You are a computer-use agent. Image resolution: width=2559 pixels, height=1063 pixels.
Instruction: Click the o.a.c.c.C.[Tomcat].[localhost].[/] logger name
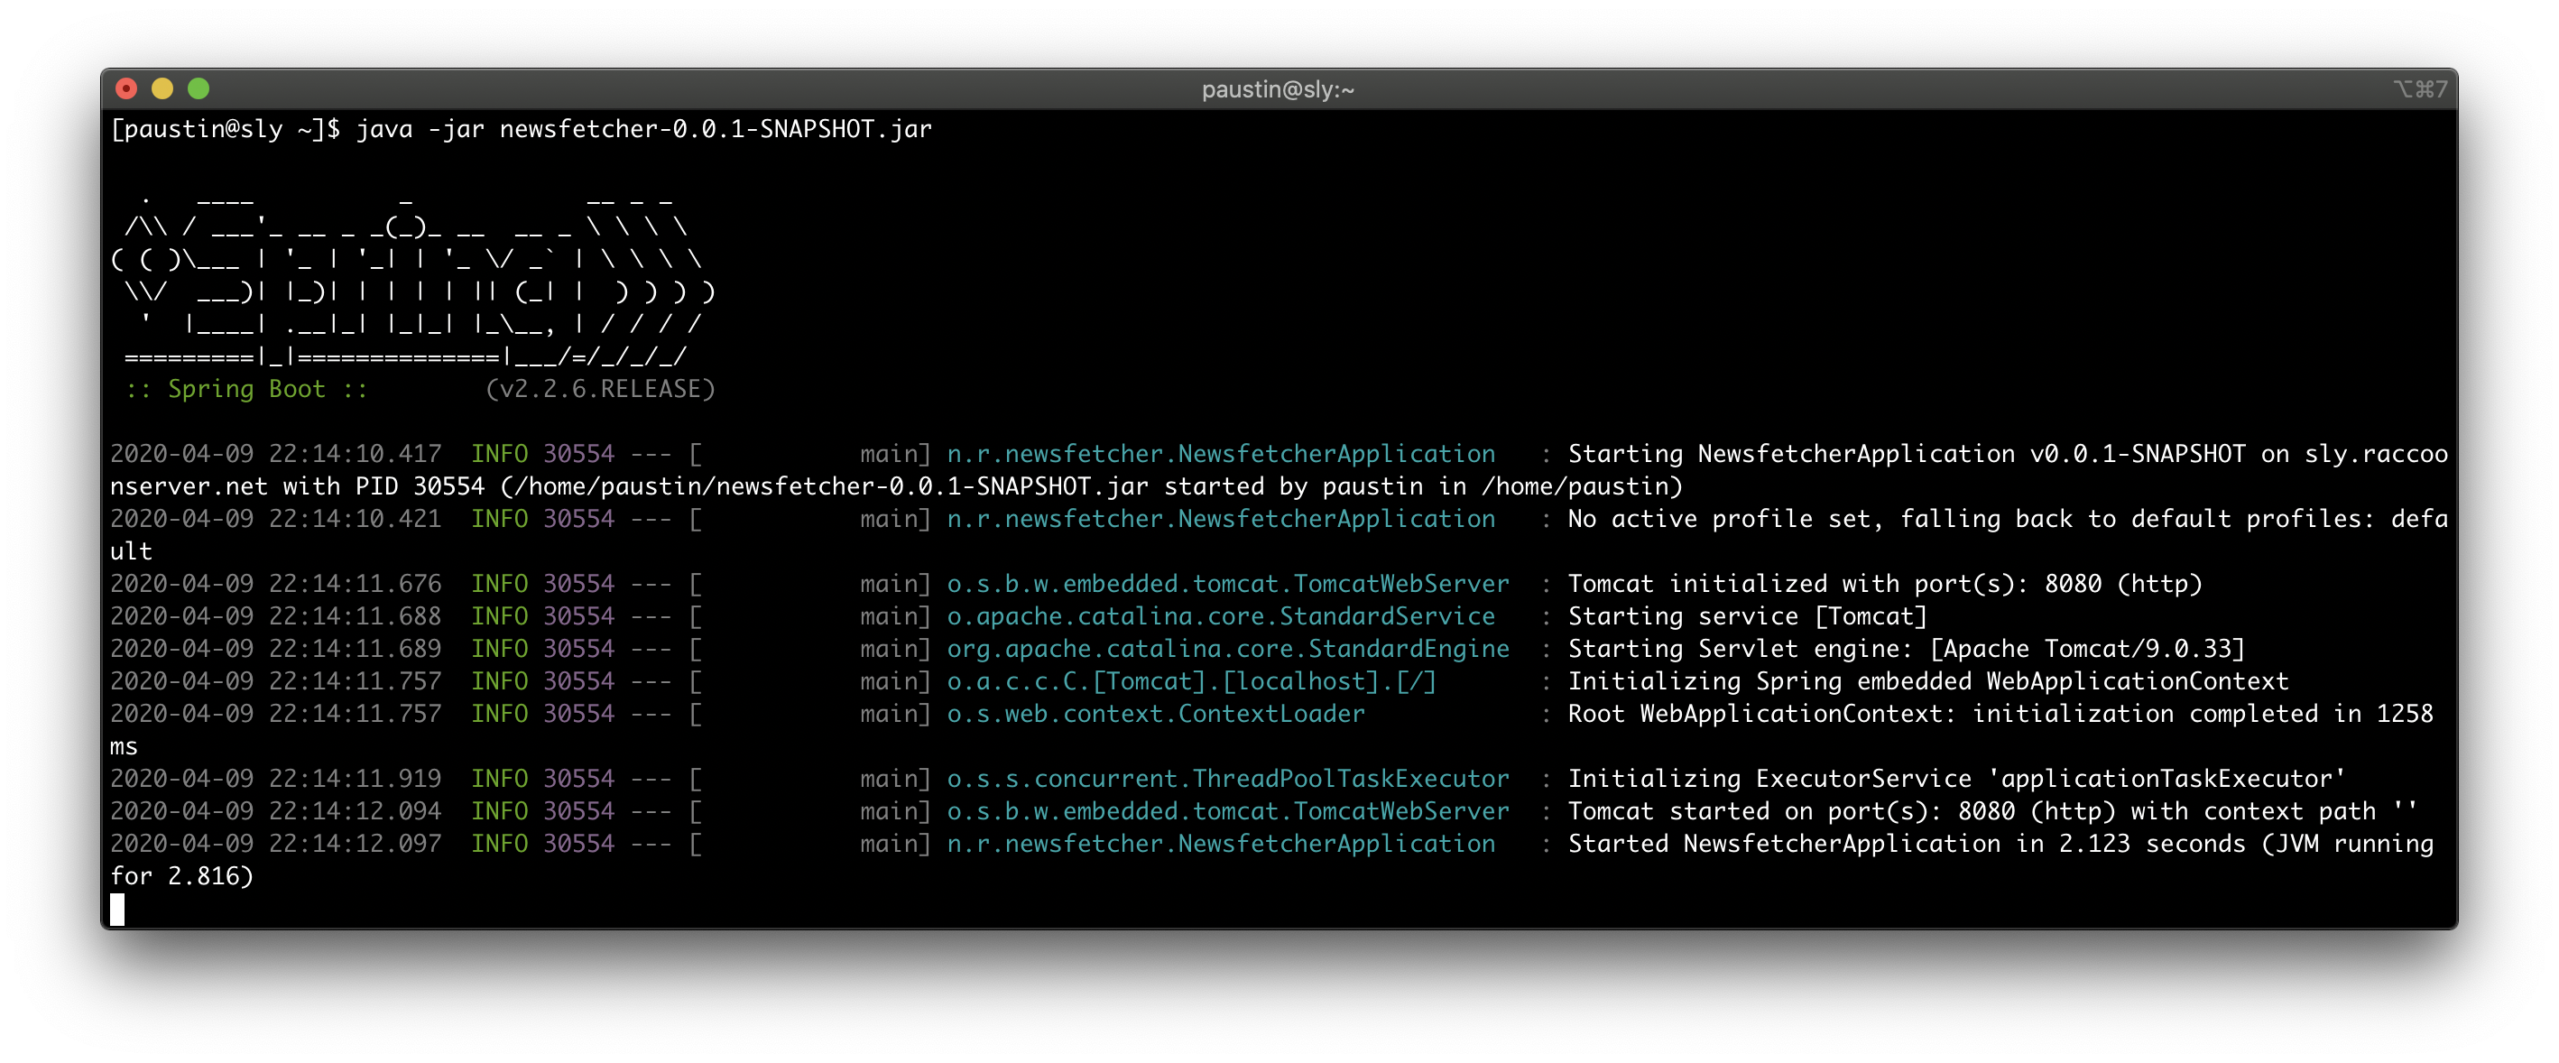click(x=1190, y=681)
